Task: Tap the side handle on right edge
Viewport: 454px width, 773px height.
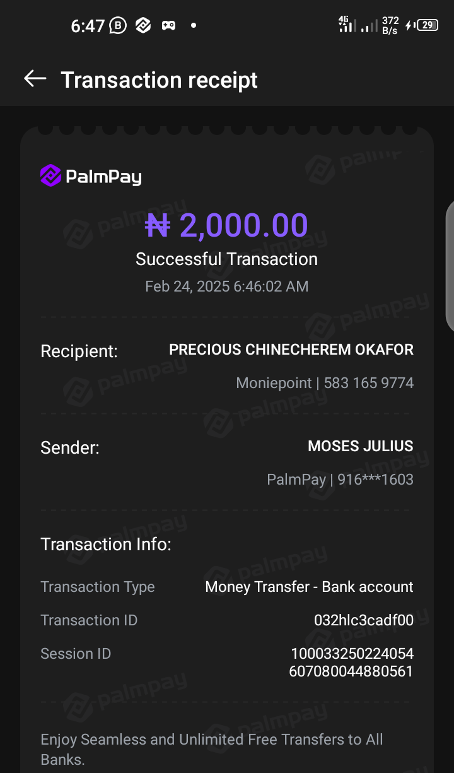Action: (x=450, y=265)
